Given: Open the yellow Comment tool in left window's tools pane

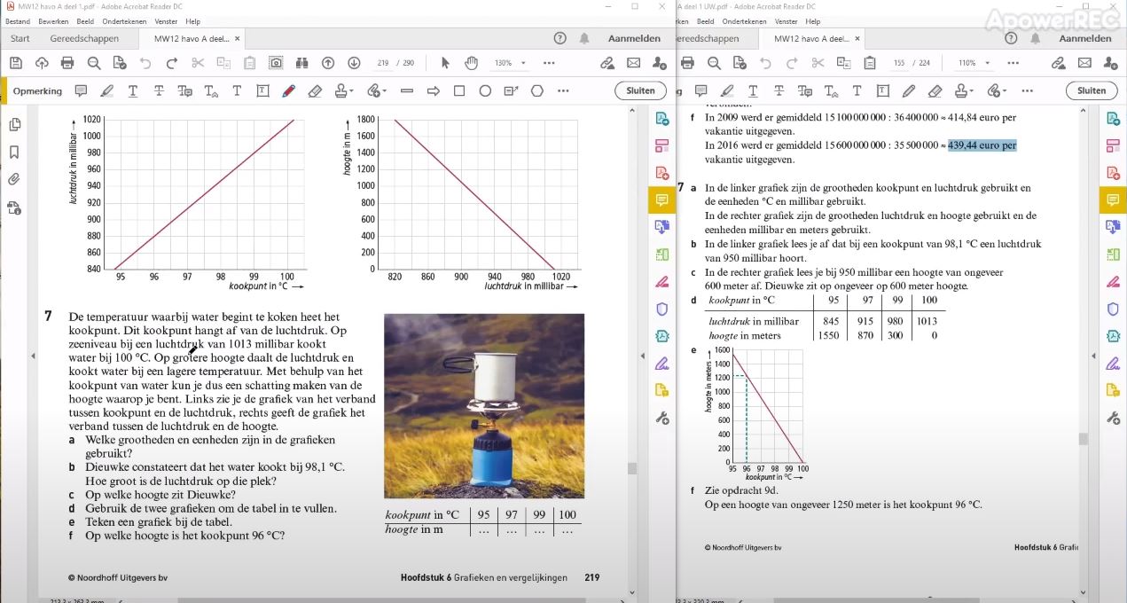Looking at the screenshot, I should [661, 200].
